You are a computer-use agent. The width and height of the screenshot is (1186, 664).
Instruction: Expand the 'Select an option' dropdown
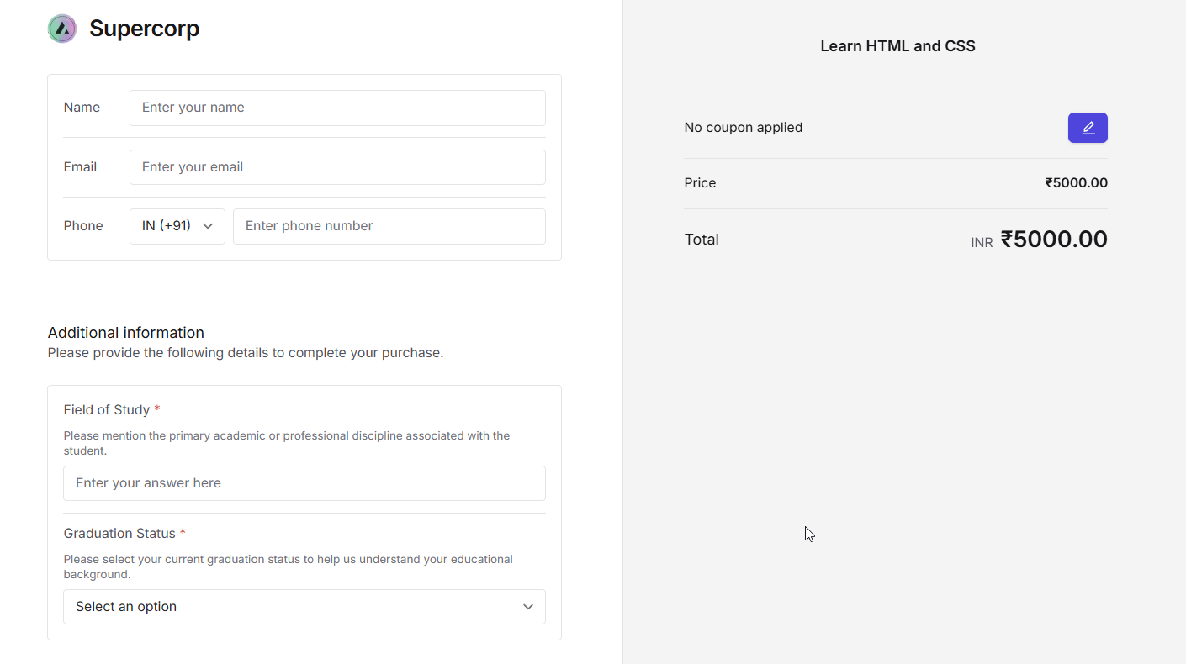(304, 607)
